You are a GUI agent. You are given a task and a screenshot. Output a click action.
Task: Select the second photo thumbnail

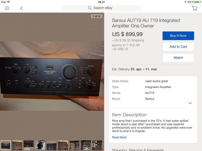[x=17, y=145]
